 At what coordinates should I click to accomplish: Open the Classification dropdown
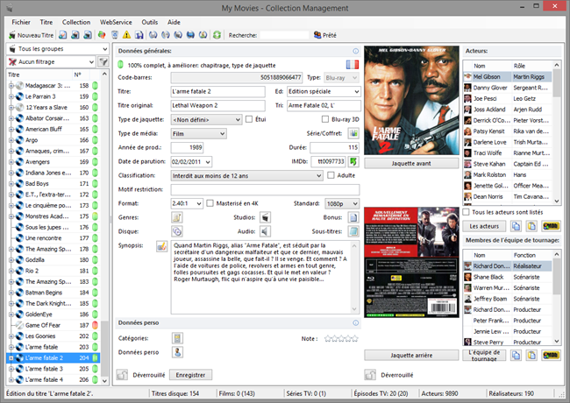click(x=246, y=176)
